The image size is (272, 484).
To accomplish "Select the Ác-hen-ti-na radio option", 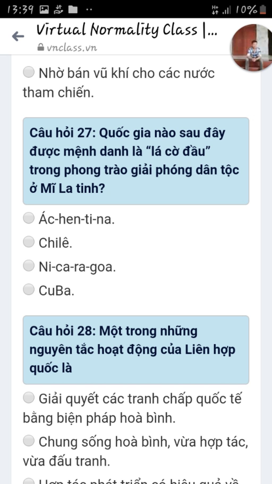I will pyautogui.click(x=29, y=218).
